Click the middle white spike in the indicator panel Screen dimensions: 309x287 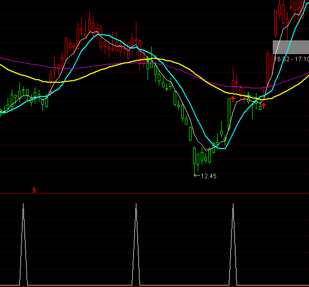point(136,240)
